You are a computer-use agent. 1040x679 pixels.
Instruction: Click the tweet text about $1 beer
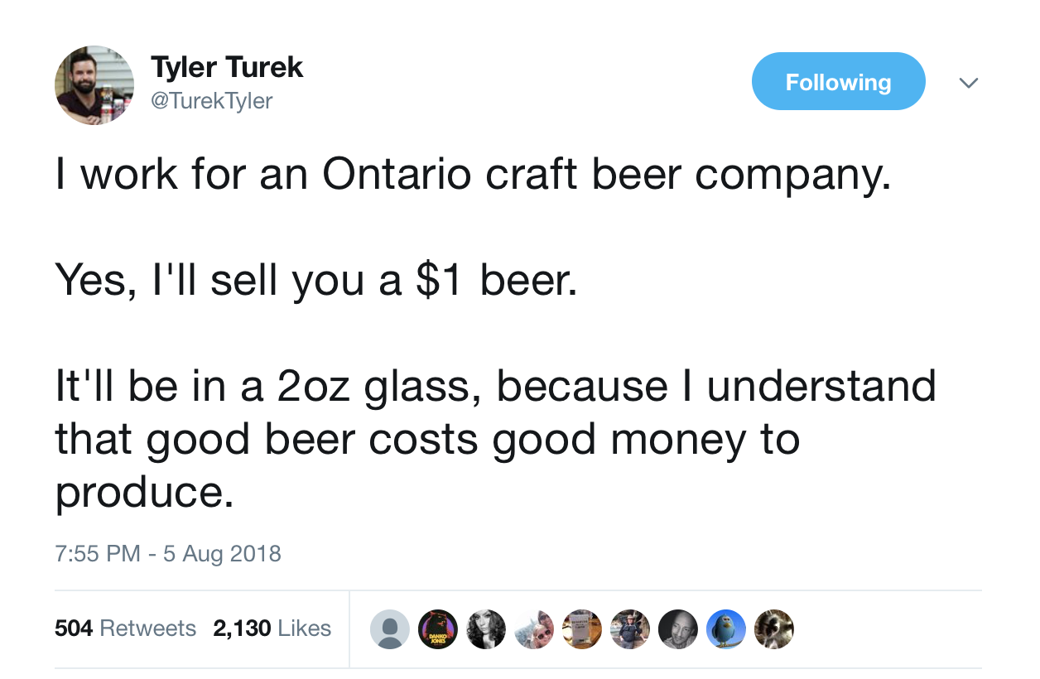coord(315,282)
